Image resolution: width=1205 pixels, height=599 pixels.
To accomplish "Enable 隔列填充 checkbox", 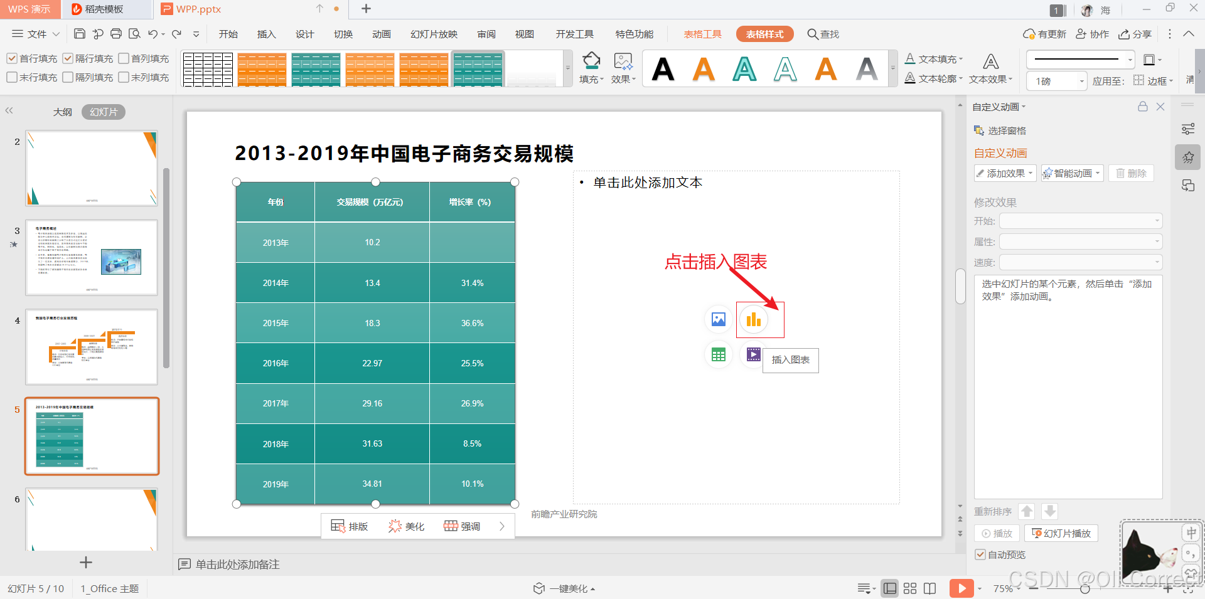I will click(68, 77).
